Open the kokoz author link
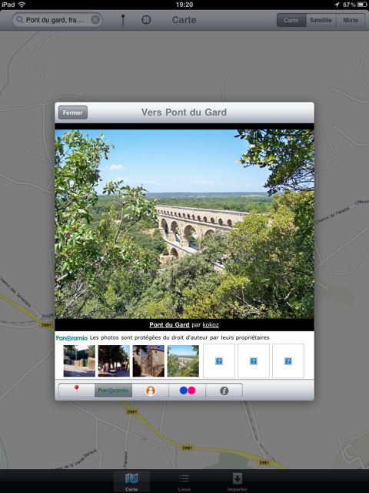The image size is (369, 493). coord(211,325)
